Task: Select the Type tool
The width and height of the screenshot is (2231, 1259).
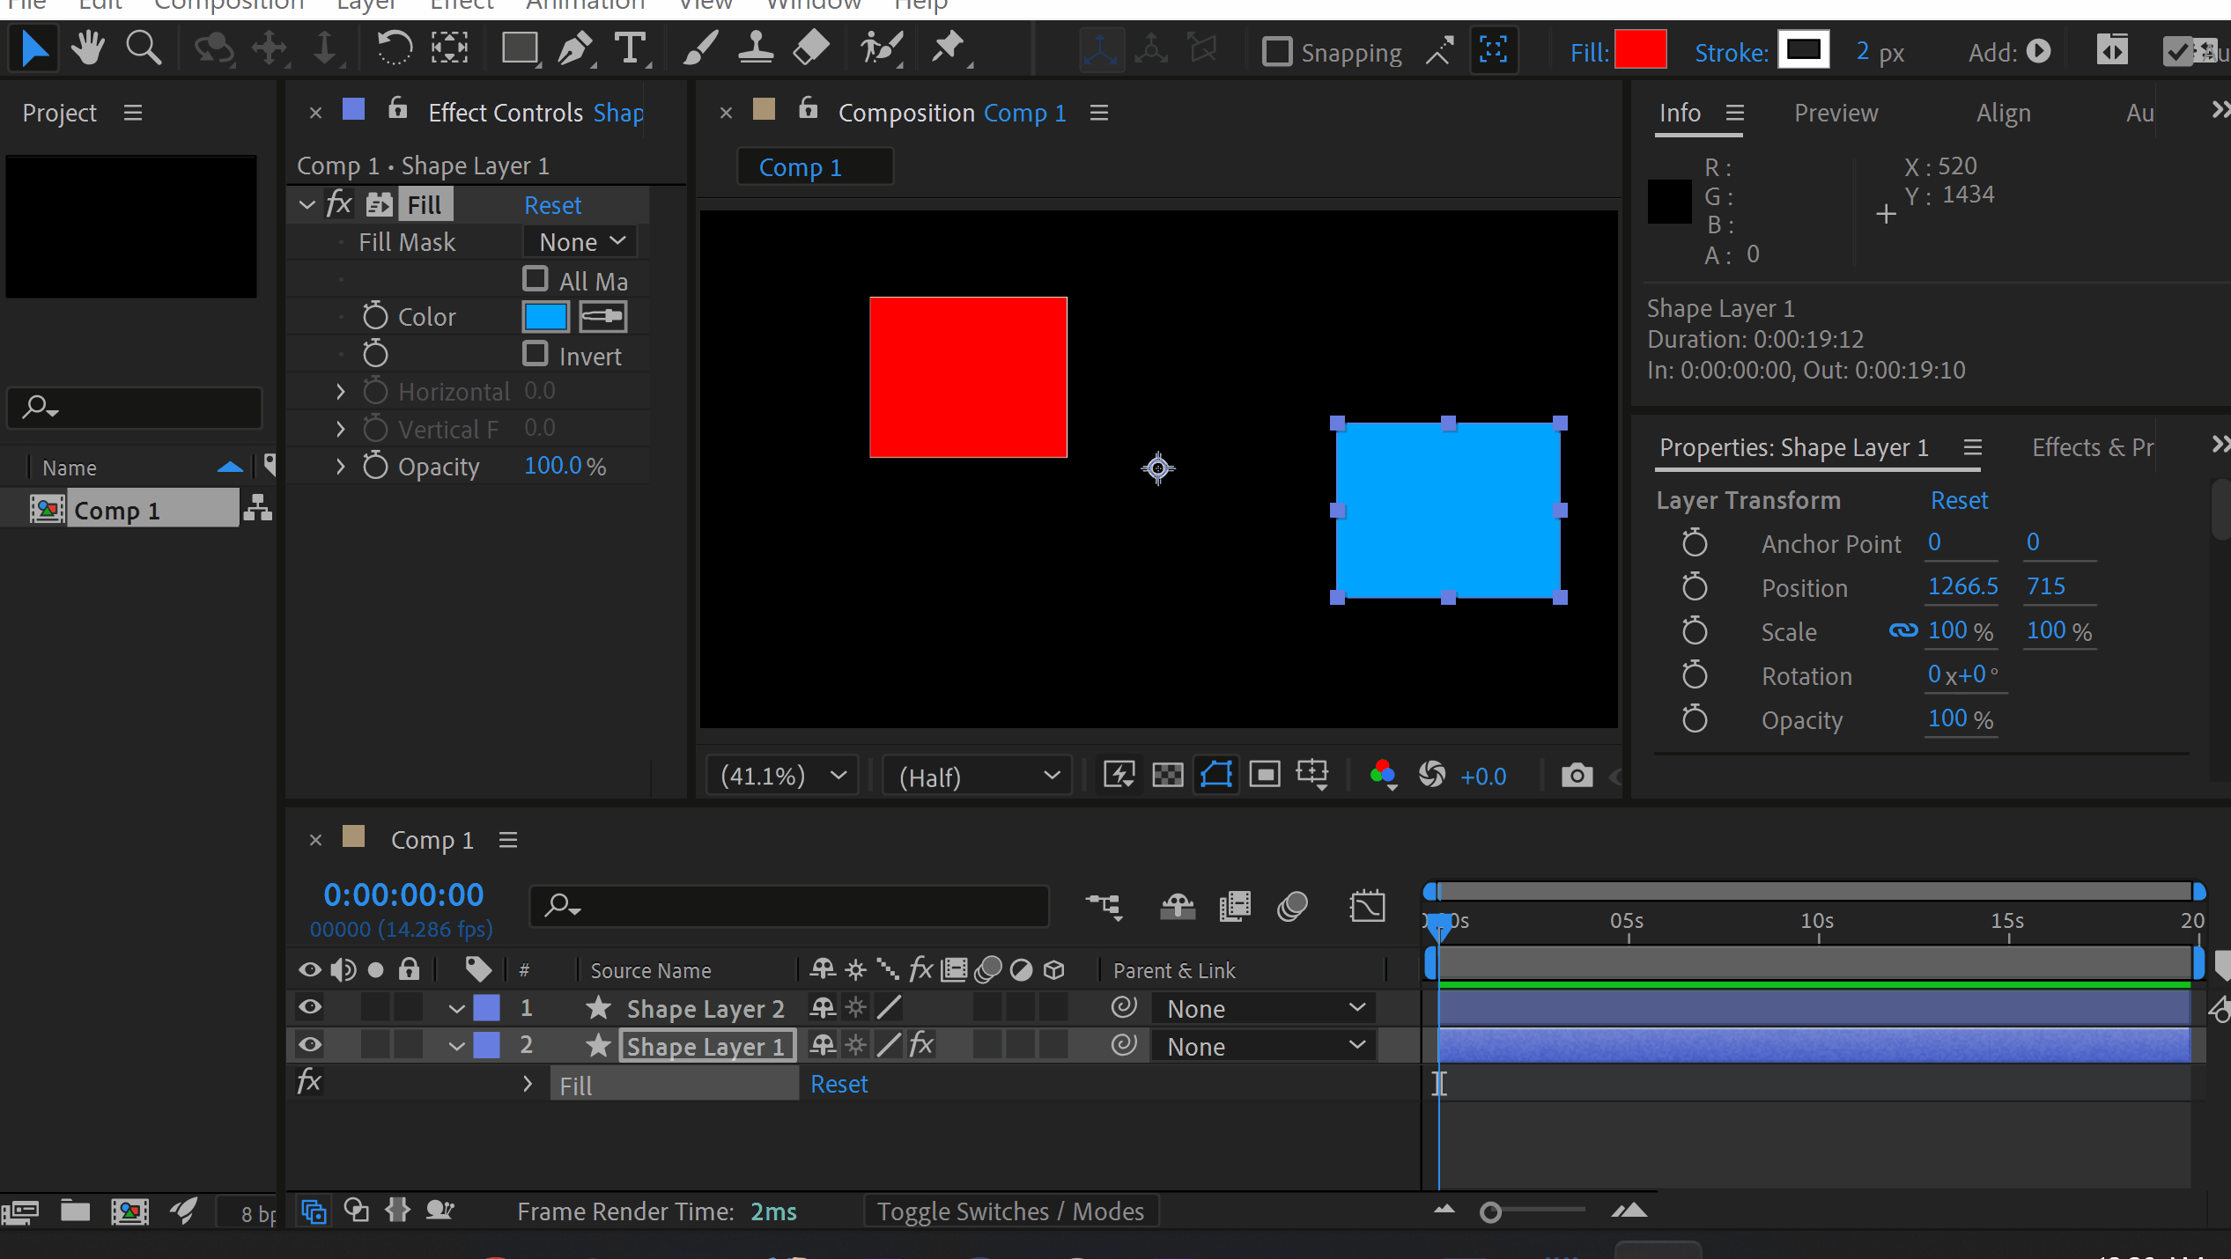Action: click(x=631, y=48)
